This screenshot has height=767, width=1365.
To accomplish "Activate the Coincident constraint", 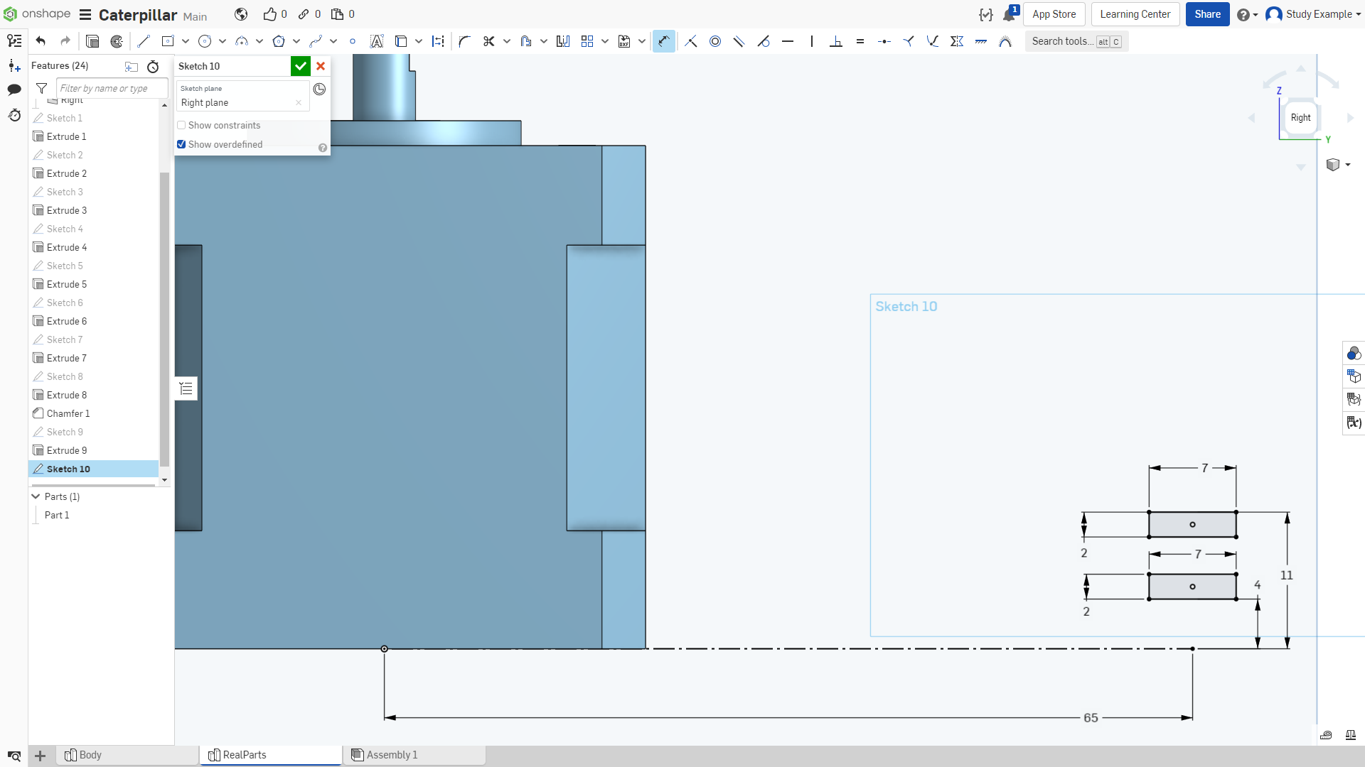I will [691, 41].
